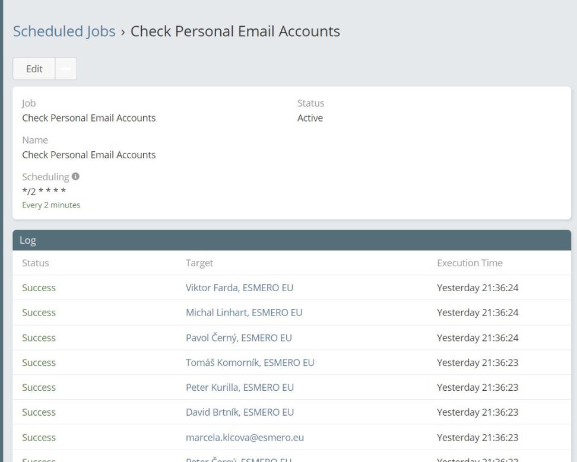Click the Scheduling info icon
577x462 pixels.
[x=75, y=177]
